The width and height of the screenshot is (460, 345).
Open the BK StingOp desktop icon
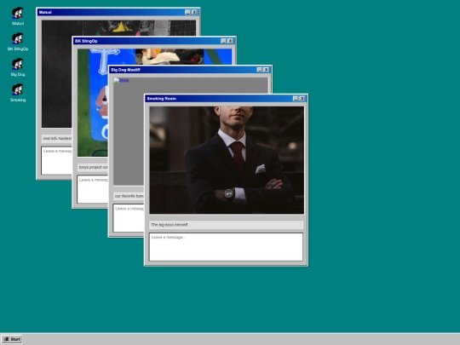coord(18,42)
